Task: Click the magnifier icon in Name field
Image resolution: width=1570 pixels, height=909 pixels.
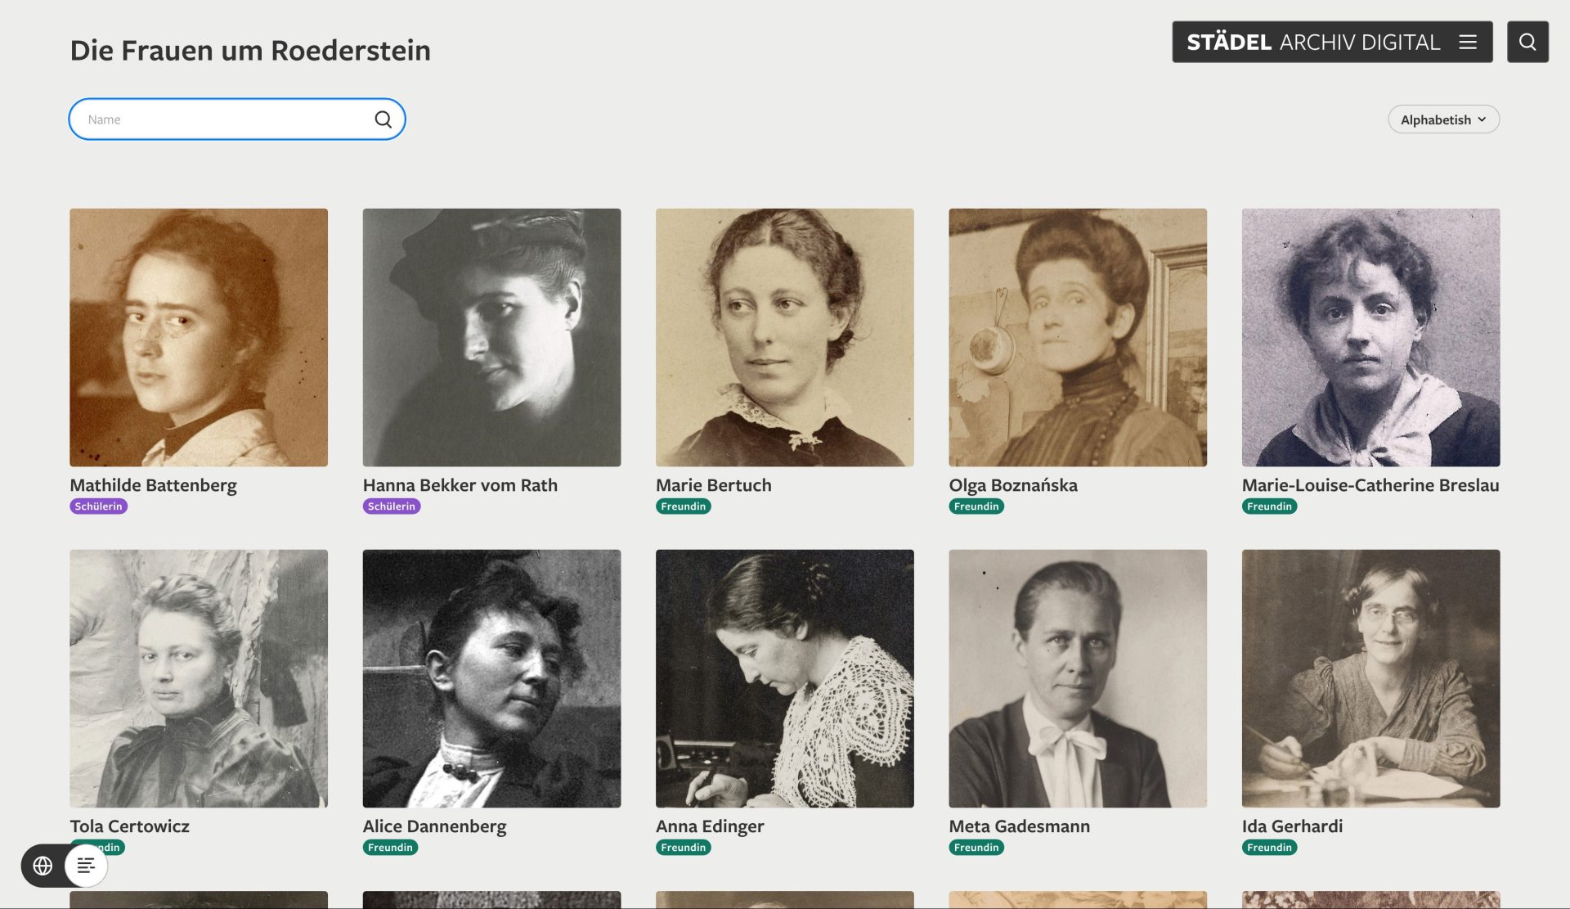Action: (x=383, y=119)
